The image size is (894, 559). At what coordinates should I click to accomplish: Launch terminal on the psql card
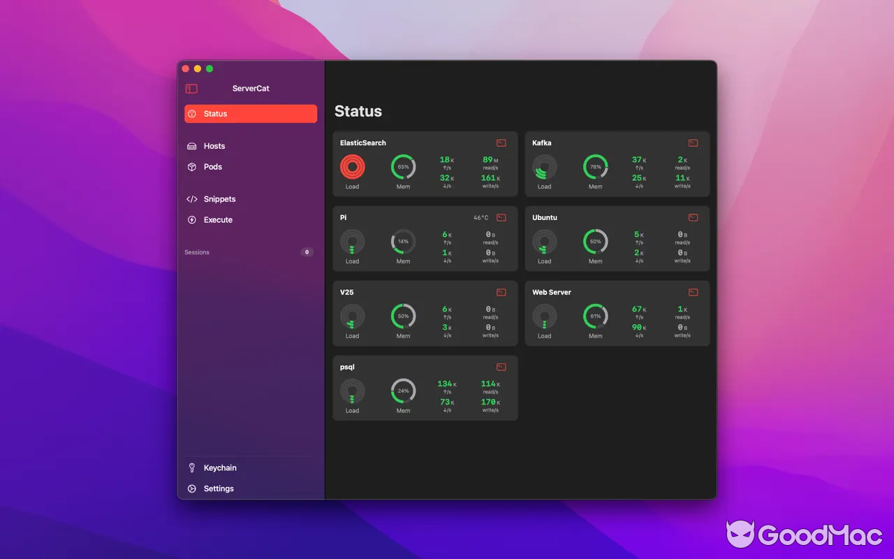click(x=501, y=367)
